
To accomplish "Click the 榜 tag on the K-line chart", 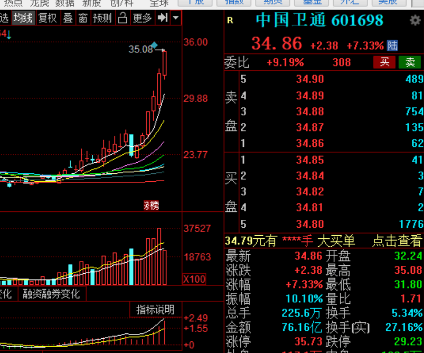I will point(152,206).
